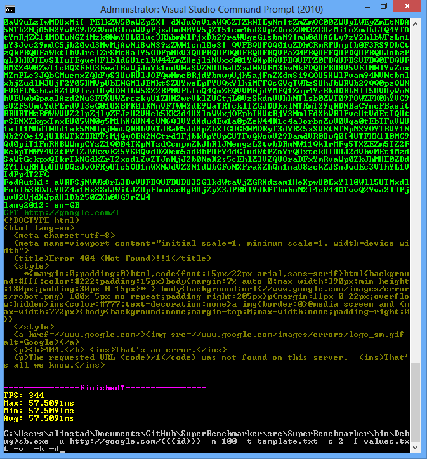Click the vertical scrollbar thumb
The image size is (427, 459).
[x=415, y=402]
